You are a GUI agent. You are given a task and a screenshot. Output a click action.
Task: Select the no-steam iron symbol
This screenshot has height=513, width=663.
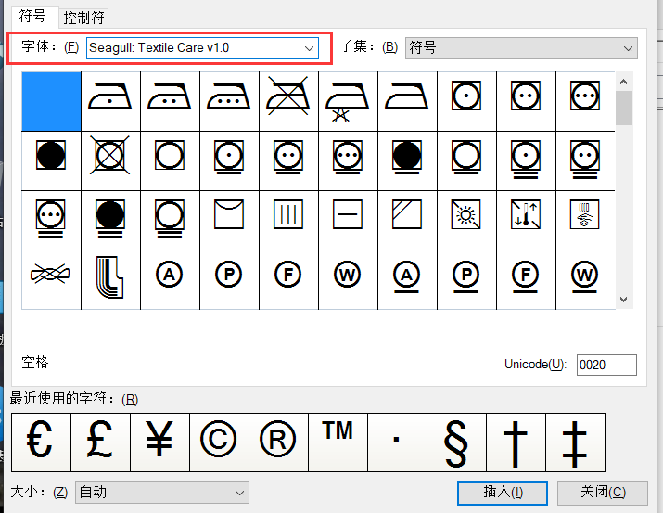(x=348, y=101)
